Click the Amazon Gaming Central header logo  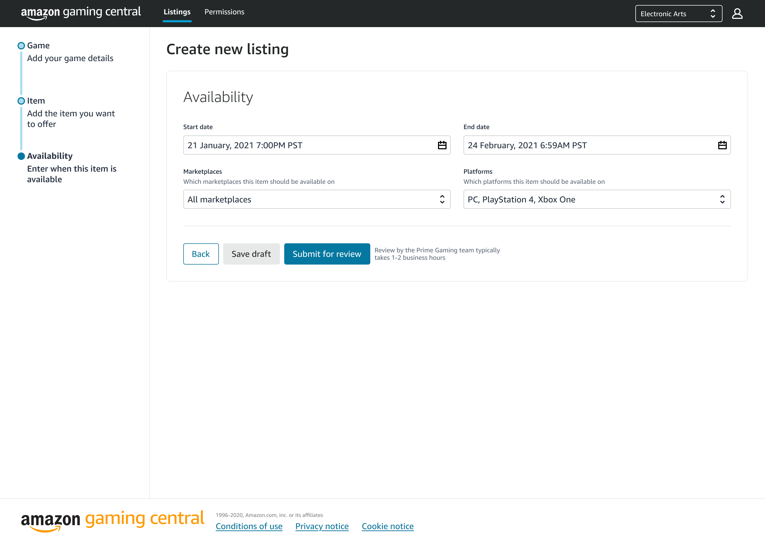pyautogui.click(x=81, y=13)
